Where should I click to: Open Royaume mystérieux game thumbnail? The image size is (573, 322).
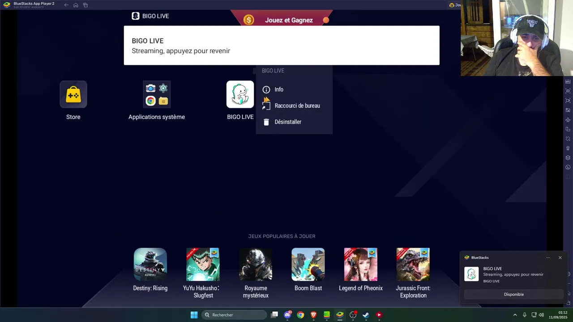point(256,264)
